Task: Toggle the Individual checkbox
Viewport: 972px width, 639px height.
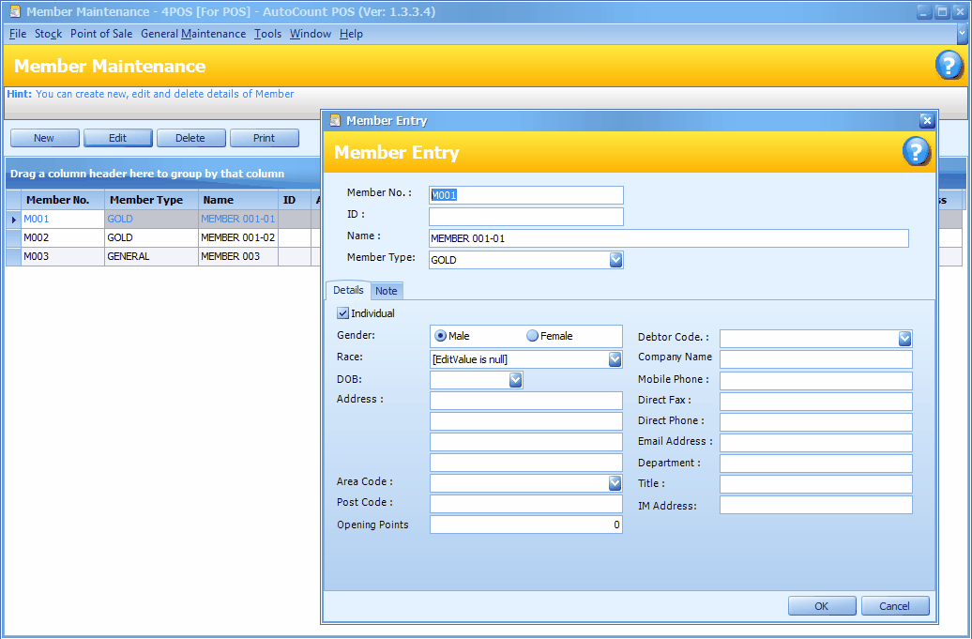Action: click(x=342, y=313)
